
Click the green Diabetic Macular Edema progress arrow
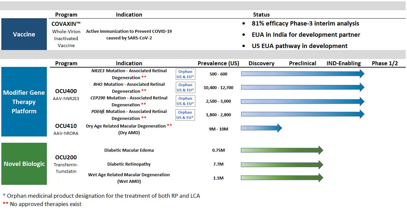tap(281, 150)
